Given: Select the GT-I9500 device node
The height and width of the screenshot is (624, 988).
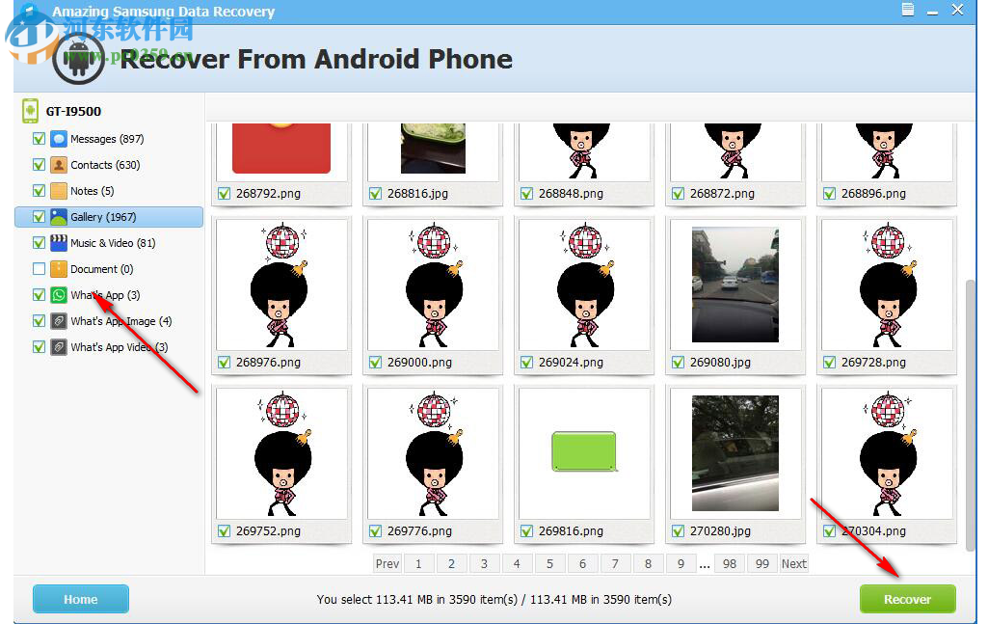Looking at the screenshot, I should click(73, 112).
